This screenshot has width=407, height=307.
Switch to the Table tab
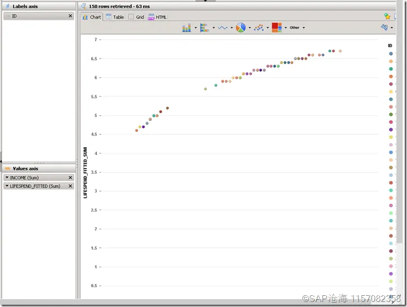pos(115,17)
